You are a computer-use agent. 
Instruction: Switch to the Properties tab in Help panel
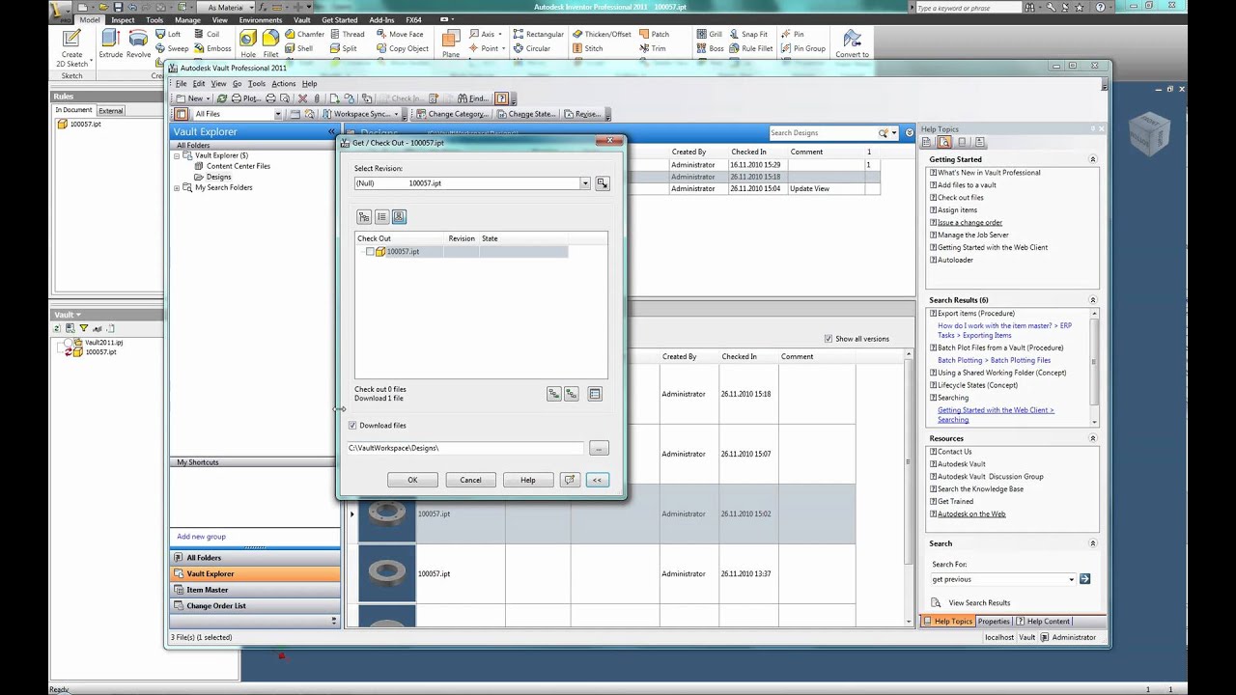pyautogui.click(x=994, y=622)
